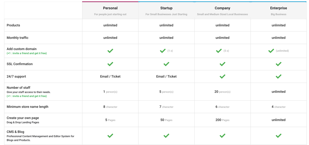Select the Startup plan header
The height and width of the screenshot is (145, 309).
click(x=166, y=11)
